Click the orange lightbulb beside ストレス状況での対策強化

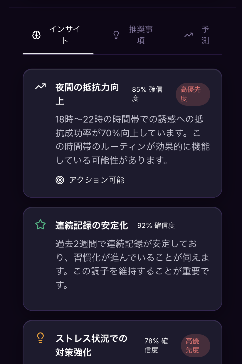coord(41,337)
